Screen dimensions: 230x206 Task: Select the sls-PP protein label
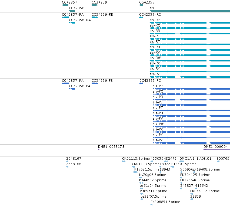coord(158,86)
